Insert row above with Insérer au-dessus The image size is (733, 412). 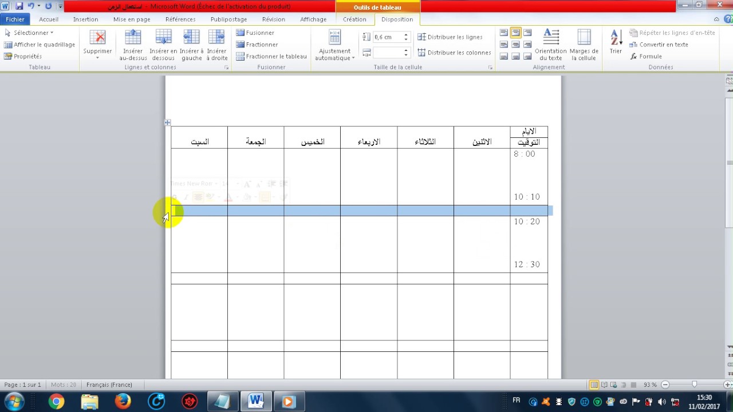(133, 45)
